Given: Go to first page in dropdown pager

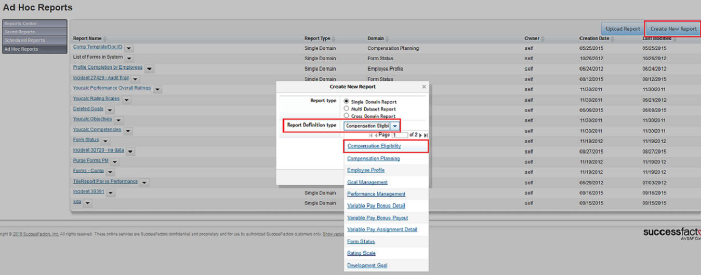Looking at the screenshot, I should pos(371,135).
